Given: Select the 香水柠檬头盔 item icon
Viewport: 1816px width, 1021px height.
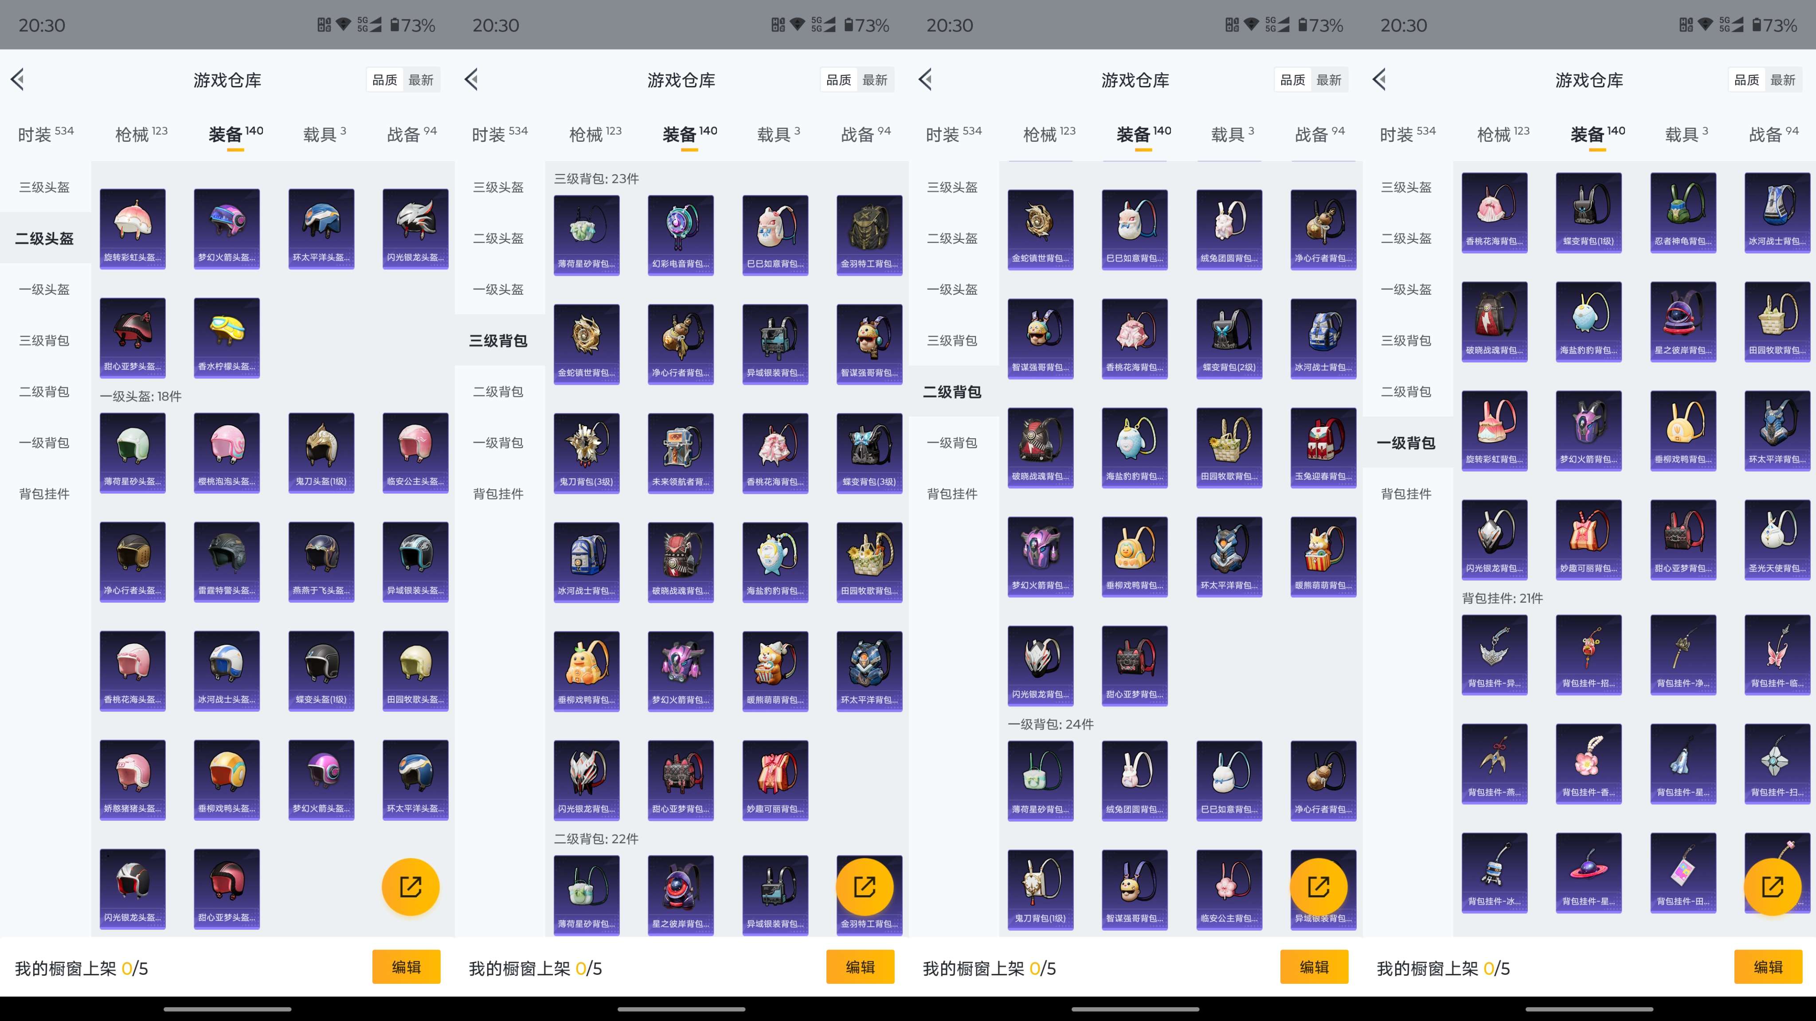Looking at the screenshot, I should tap(226, 337).
